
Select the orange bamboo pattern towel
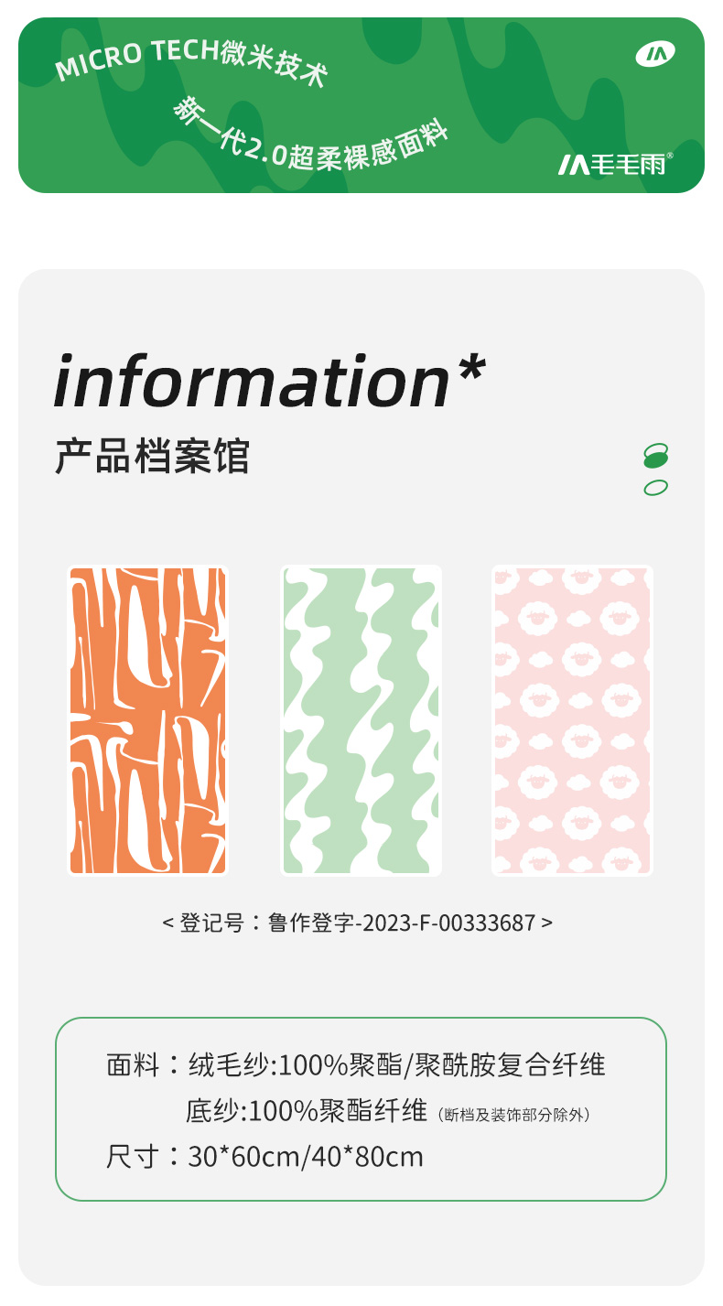[x=148, y=720]
